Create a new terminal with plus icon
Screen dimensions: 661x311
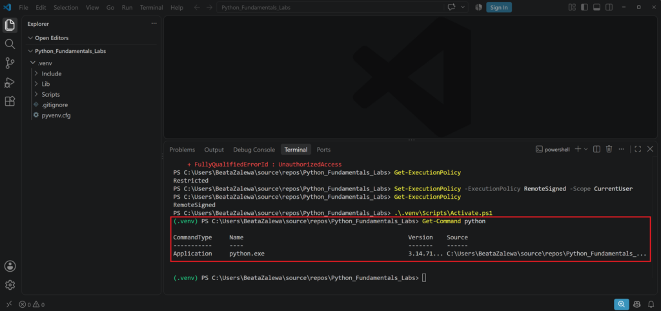[x=578, y=149]
